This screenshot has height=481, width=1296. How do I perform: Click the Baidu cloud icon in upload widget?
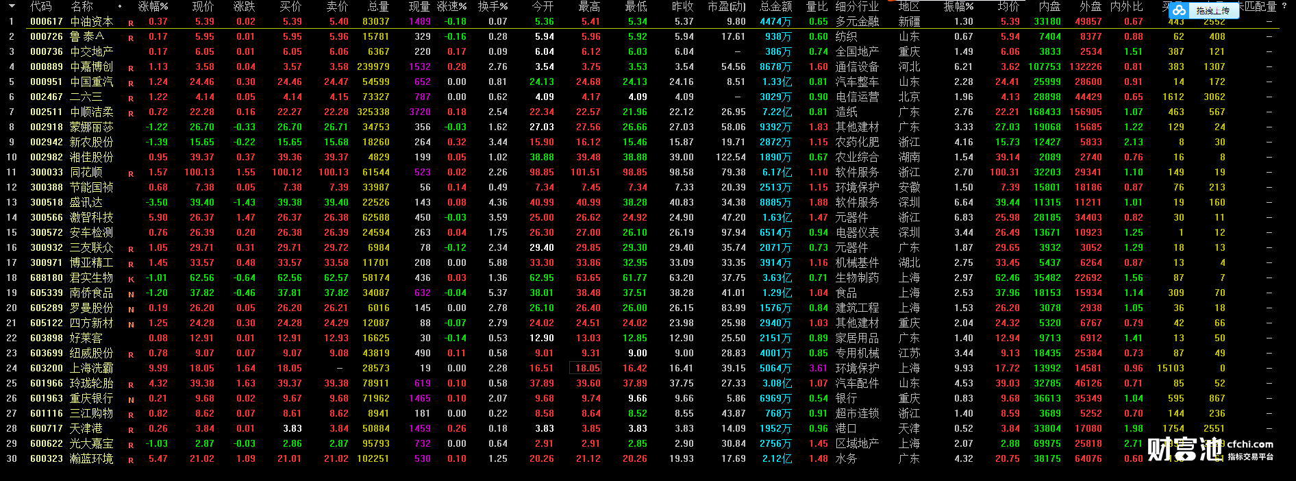pyautogui.click(x=1179, y=10)
